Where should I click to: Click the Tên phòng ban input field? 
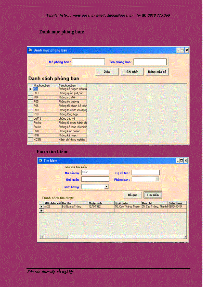click(x=150, y=62)
